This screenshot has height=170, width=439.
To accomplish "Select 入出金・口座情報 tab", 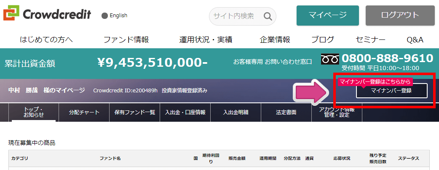I will pos(185,112).
